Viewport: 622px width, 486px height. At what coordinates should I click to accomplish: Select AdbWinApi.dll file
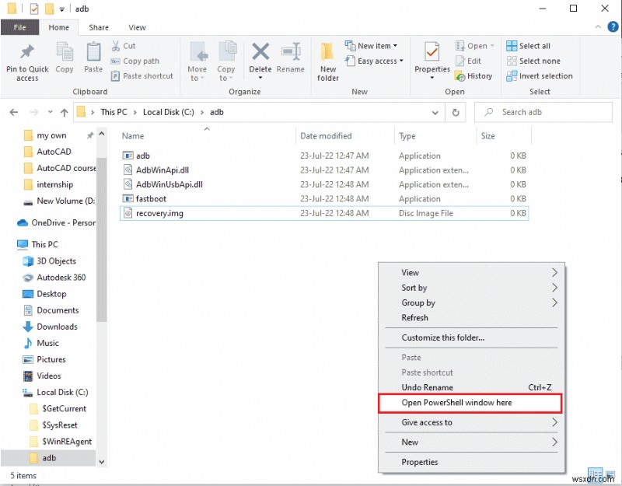pyautogui.click(x=323, y=170)
